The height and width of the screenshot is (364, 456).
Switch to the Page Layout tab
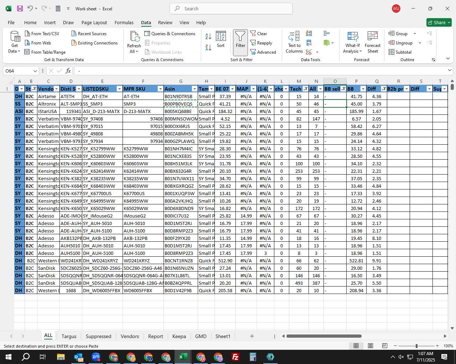click(94, 22)
